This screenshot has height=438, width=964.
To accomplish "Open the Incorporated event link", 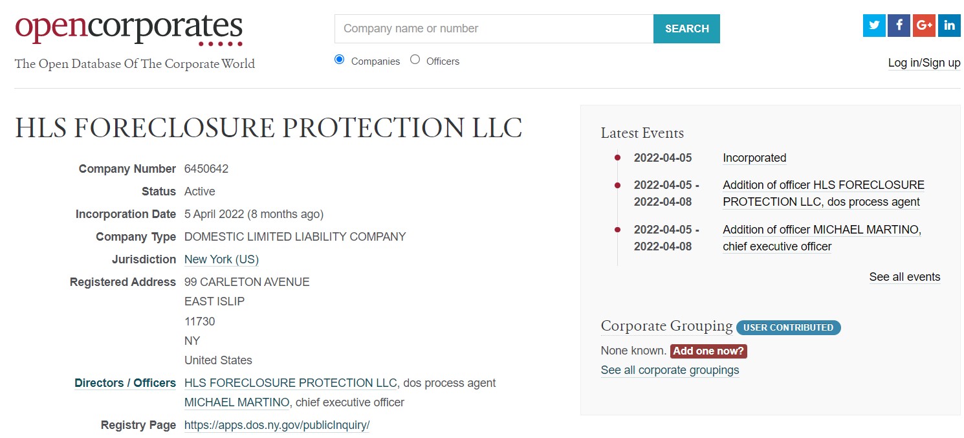I will click(x=754, y=158).
